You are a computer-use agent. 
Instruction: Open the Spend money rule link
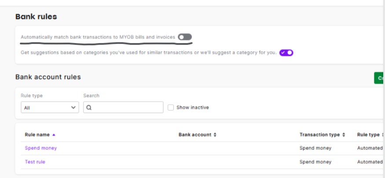pyautogui.click(x=41, y=148)
